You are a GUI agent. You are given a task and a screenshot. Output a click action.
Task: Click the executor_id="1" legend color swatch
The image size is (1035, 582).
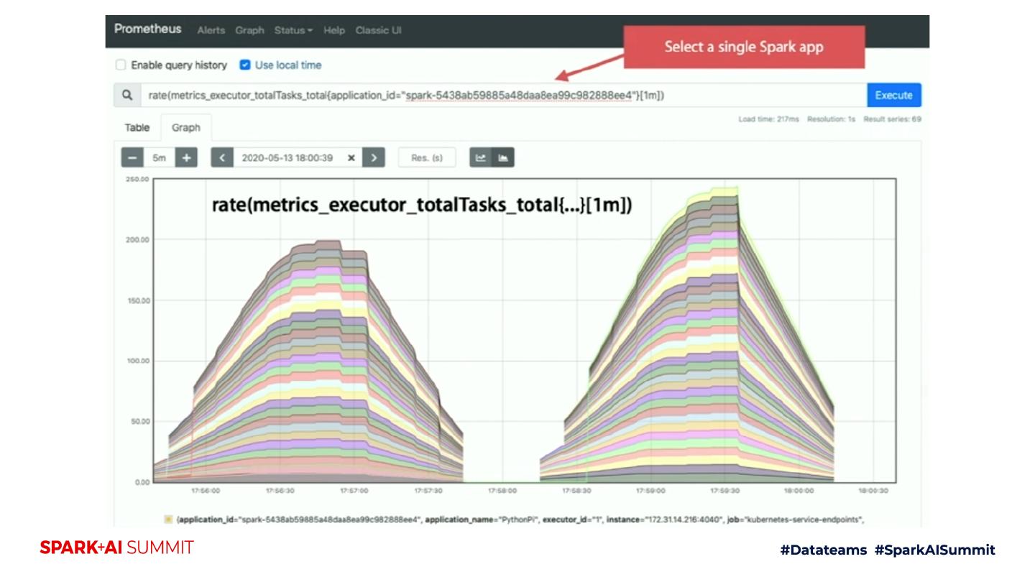click(x=168, y=519)
